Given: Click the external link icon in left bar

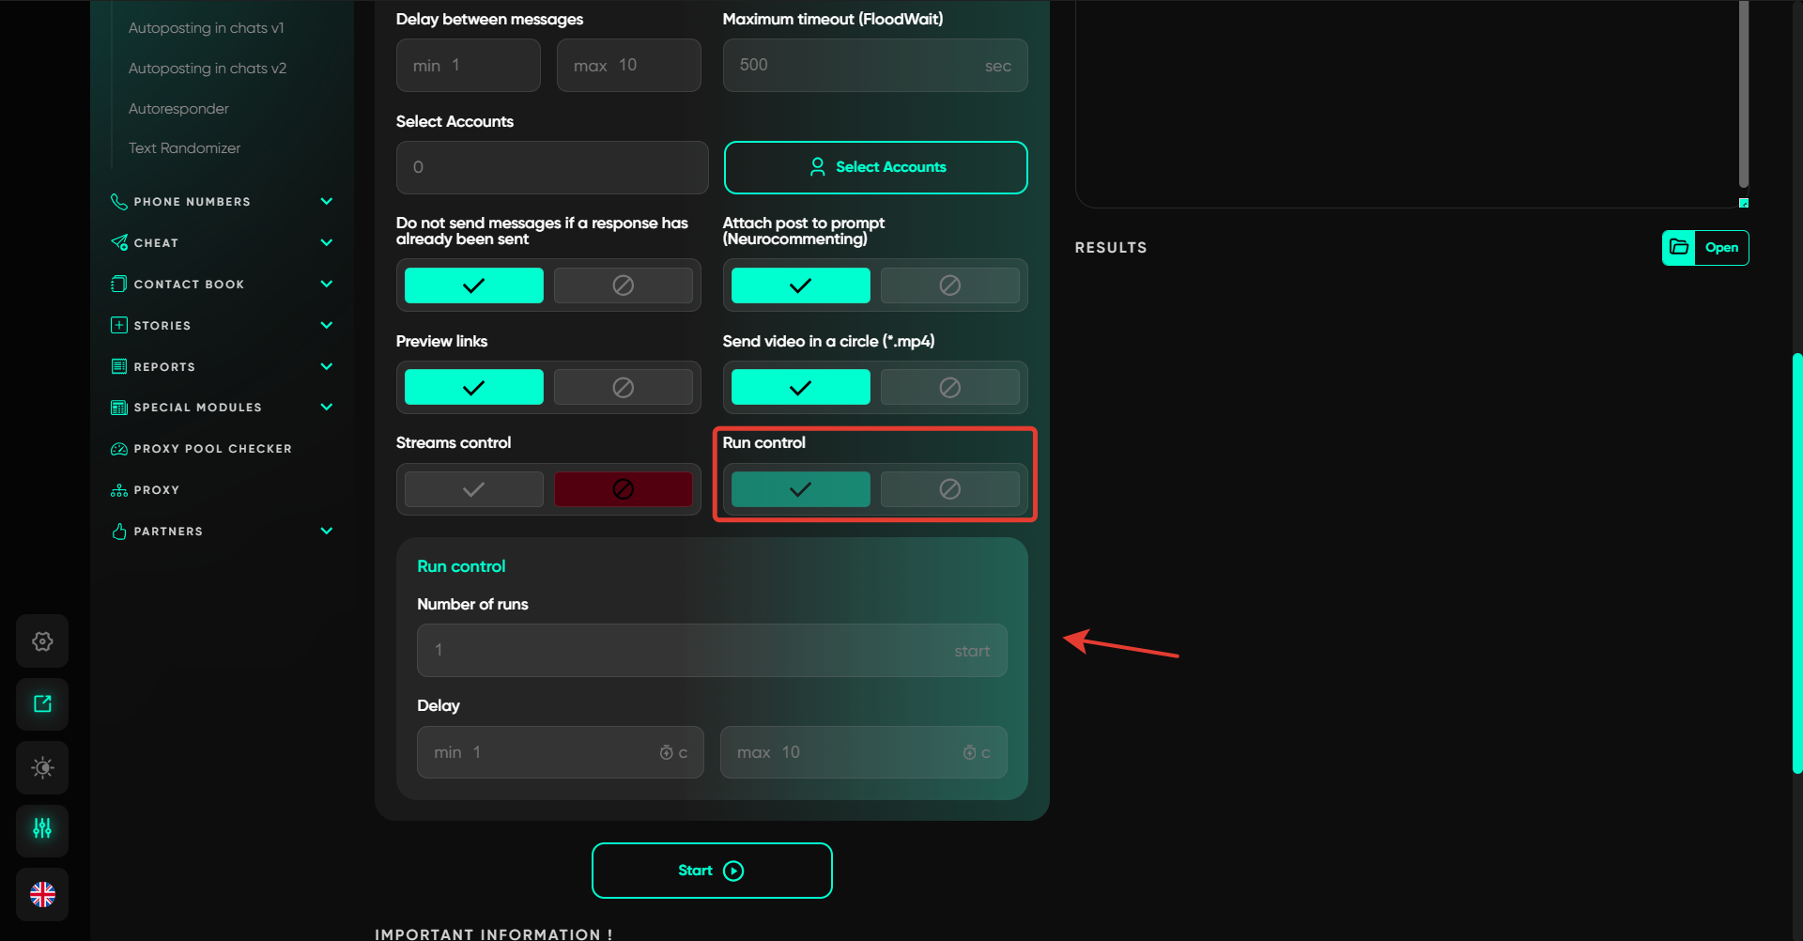Looking at the screenshot, I should [x=42, y=704].
